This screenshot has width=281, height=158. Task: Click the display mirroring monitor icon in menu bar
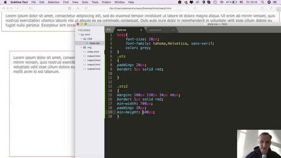coord(191,2)
